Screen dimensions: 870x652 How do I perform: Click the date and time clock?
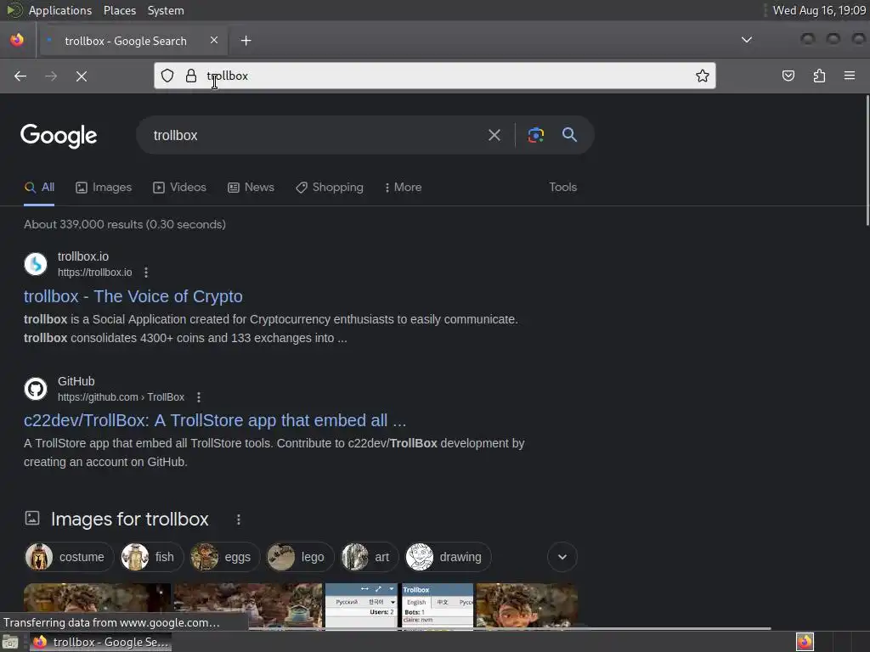point(819,10)
